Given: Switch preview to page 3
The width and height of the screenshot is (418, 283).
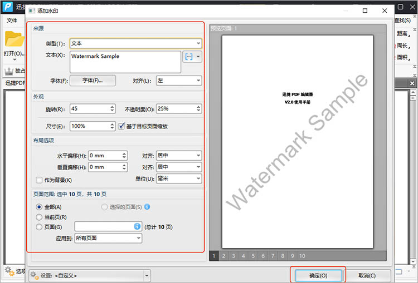Looking at the screenshot, I should [x=234, y=256].
